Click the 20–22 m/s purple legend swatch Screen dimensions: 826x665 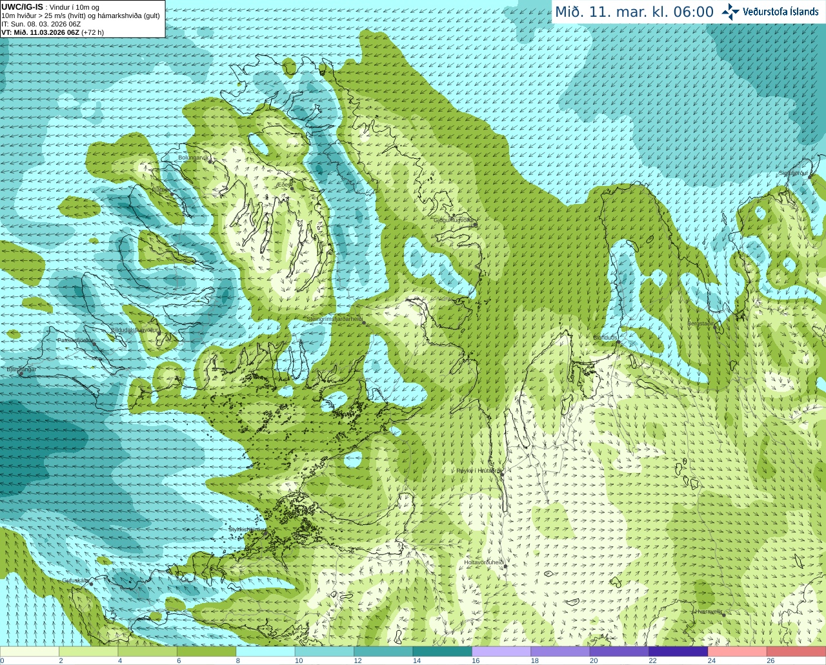619,651
